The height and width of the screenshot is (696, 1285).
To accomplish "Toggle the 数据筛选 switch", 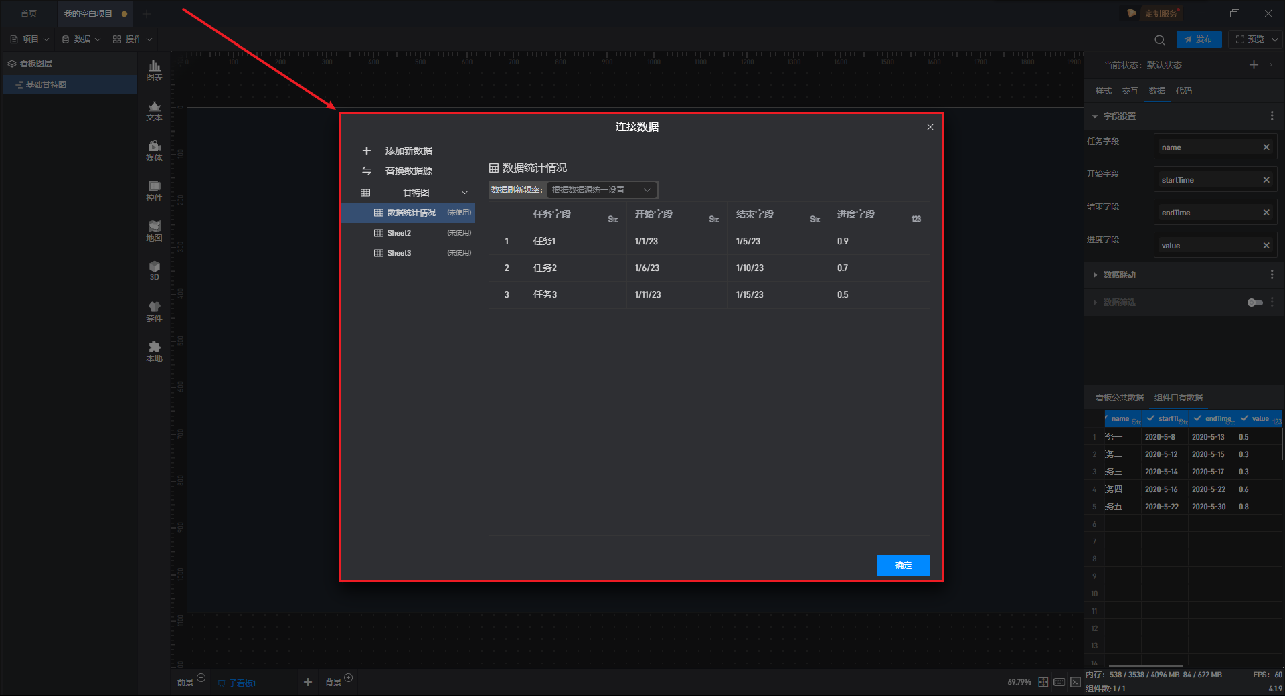I will pyautogui.click(x=1254, y=302).
